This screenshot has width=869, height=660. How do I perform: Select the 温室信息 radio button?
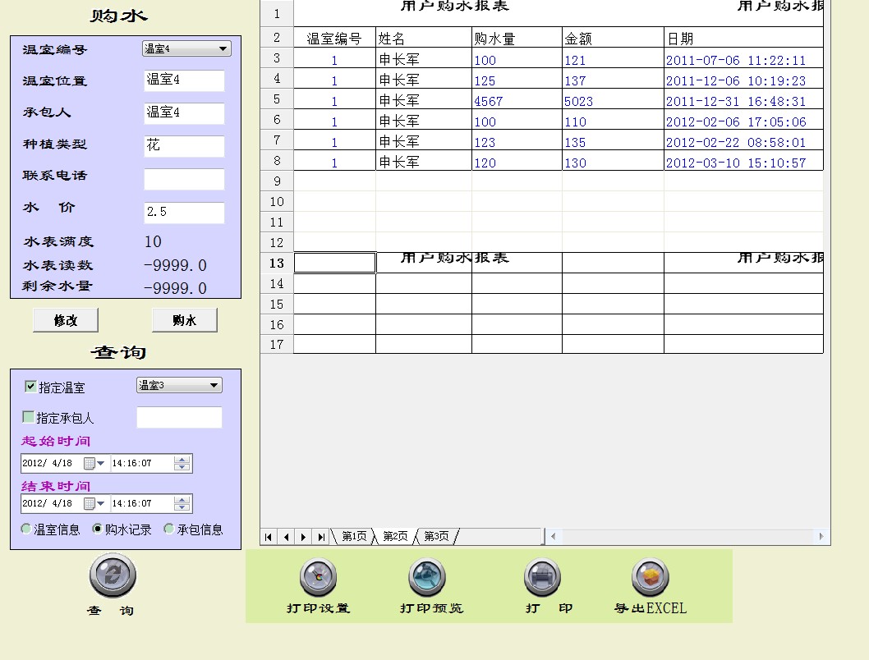26,529
